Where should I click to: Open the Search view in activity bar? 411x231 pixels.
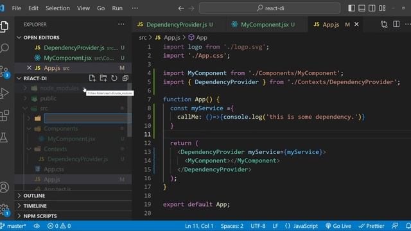4,48
